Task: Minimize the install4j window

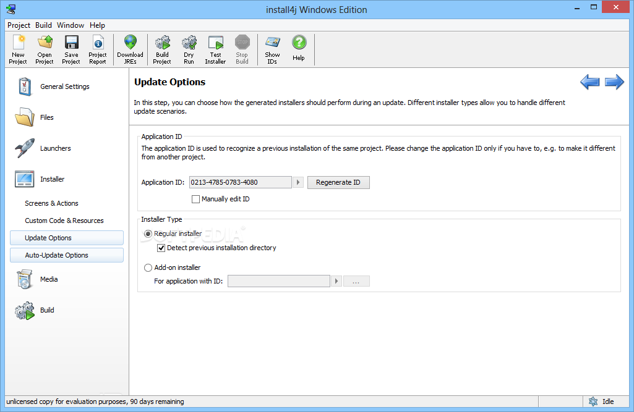Action: tap(577, 7)
